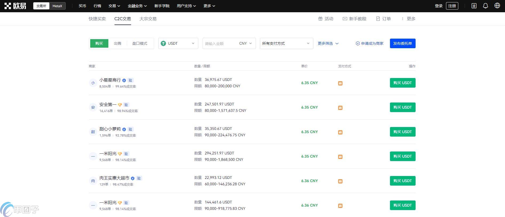
Task: Open 新手教程 tutorial link
Action: [x=354, y=19]
